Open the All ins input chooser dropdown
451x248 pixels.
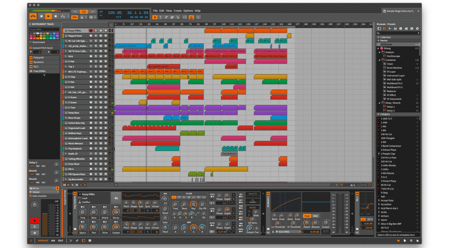click(42, 188)
